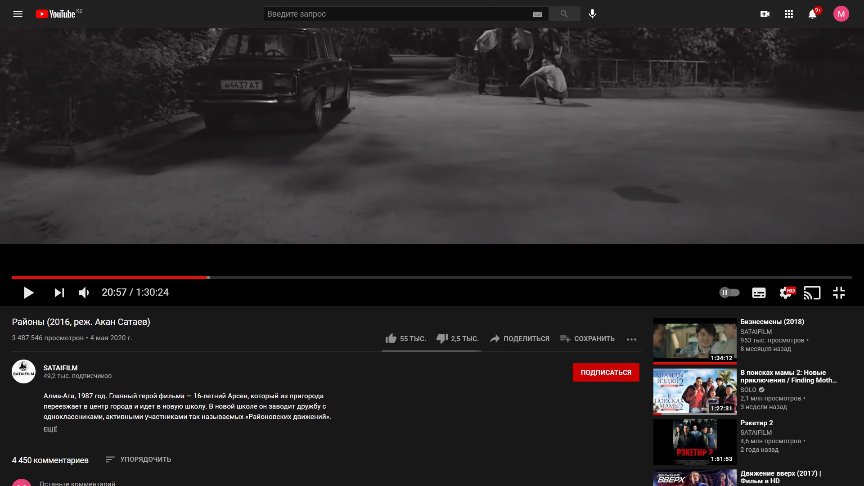Open the УПОРЯДОЧИТЬ comment sort dropdown
This screenshot has width=864, height=486.
coord(138,459)
